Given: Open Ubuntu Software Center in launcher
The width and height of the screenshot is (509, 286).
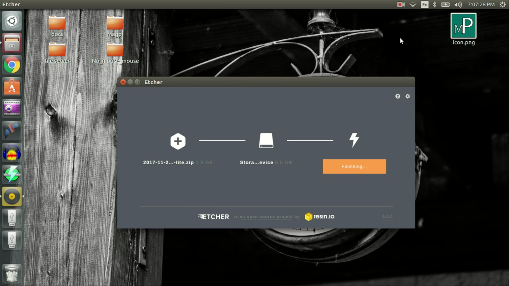Looking at the screenshot, I should point(12,87).
